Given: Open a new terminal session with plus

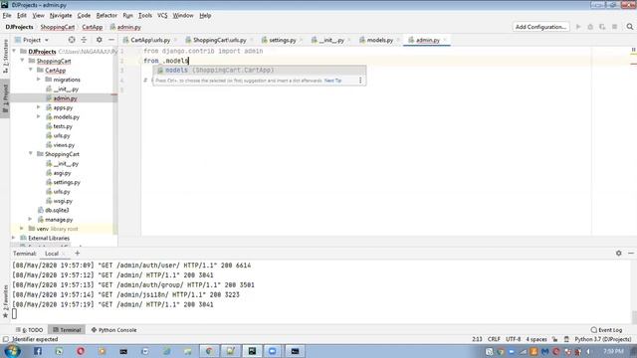Looking at the screenshot, I should 78,254.
